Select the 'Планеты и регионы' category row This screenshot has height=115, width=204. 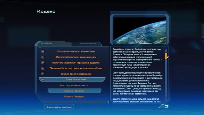click(72, 80)
